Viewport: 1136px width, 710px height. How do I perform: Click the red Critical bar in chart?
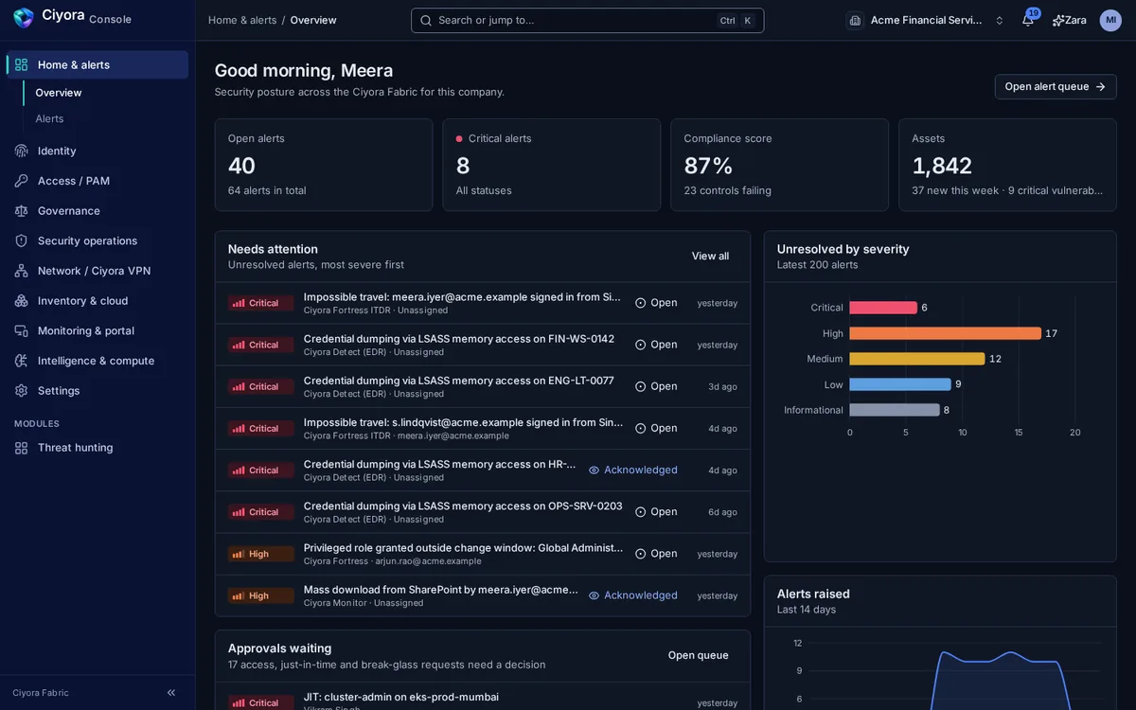tap(883, 308)
